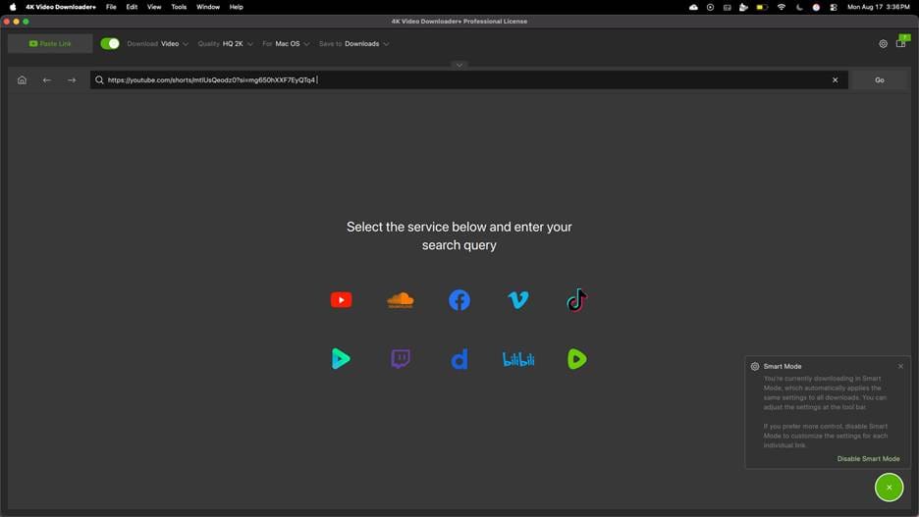This screenshot has height=517, width=919.
Task: Navigate back with the left arrow
Action: 47,80
